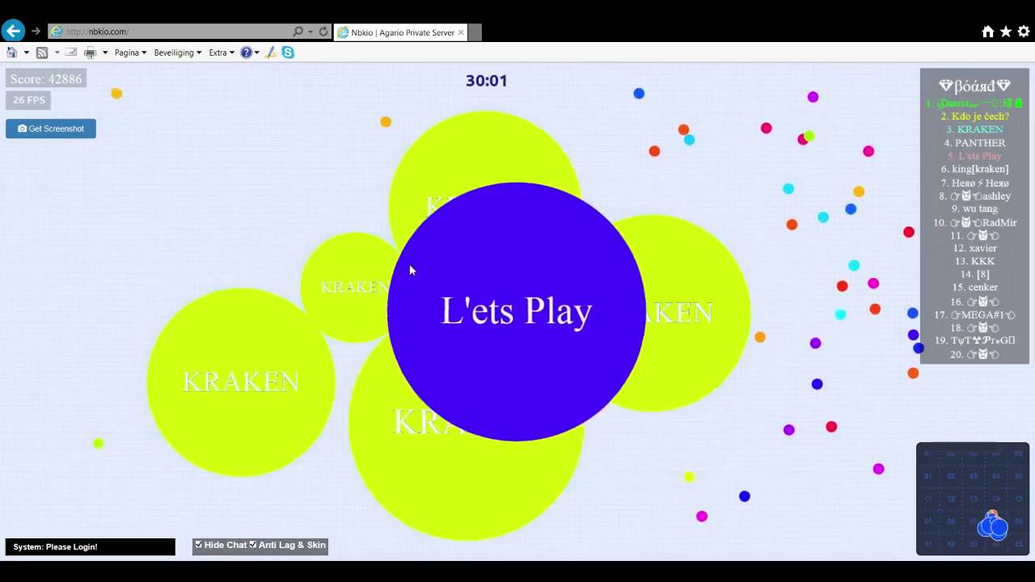
Task: Click the minimap in the corner
Action: (973, 499)
